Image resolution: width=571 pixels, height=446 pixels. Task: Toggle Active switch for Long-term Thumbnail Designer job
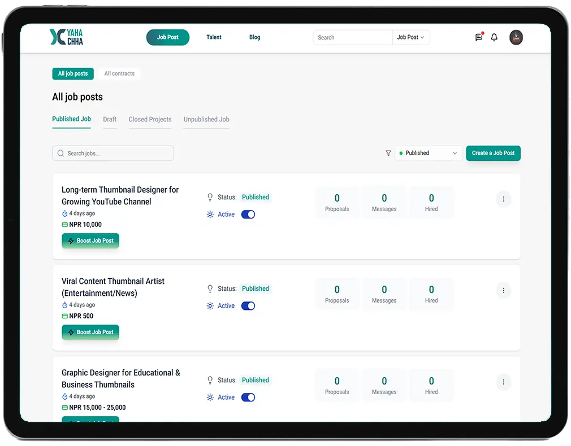[x=248, y=215]
